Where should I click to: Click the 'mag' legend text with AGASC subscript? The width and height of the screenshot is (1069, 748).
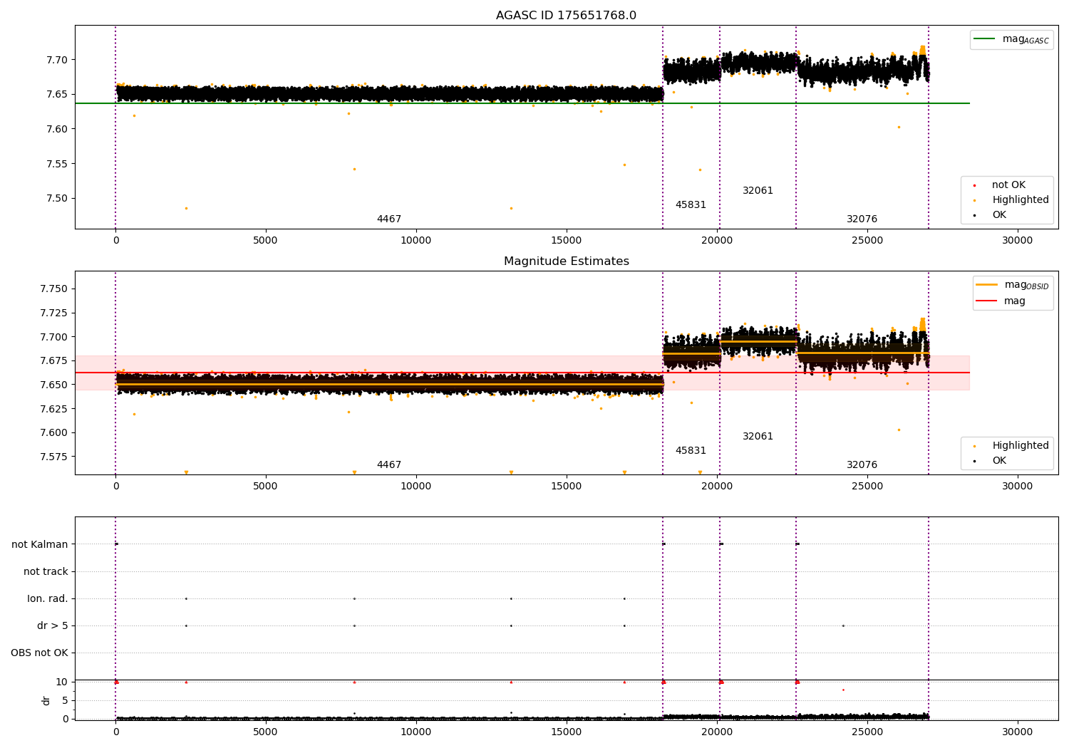(1026, 39)
